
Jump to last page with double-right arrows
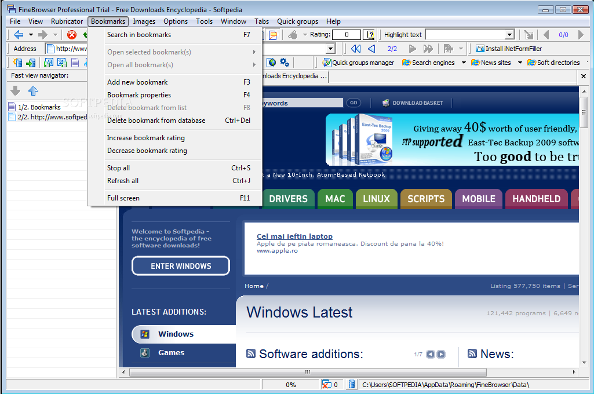(428, 49)
